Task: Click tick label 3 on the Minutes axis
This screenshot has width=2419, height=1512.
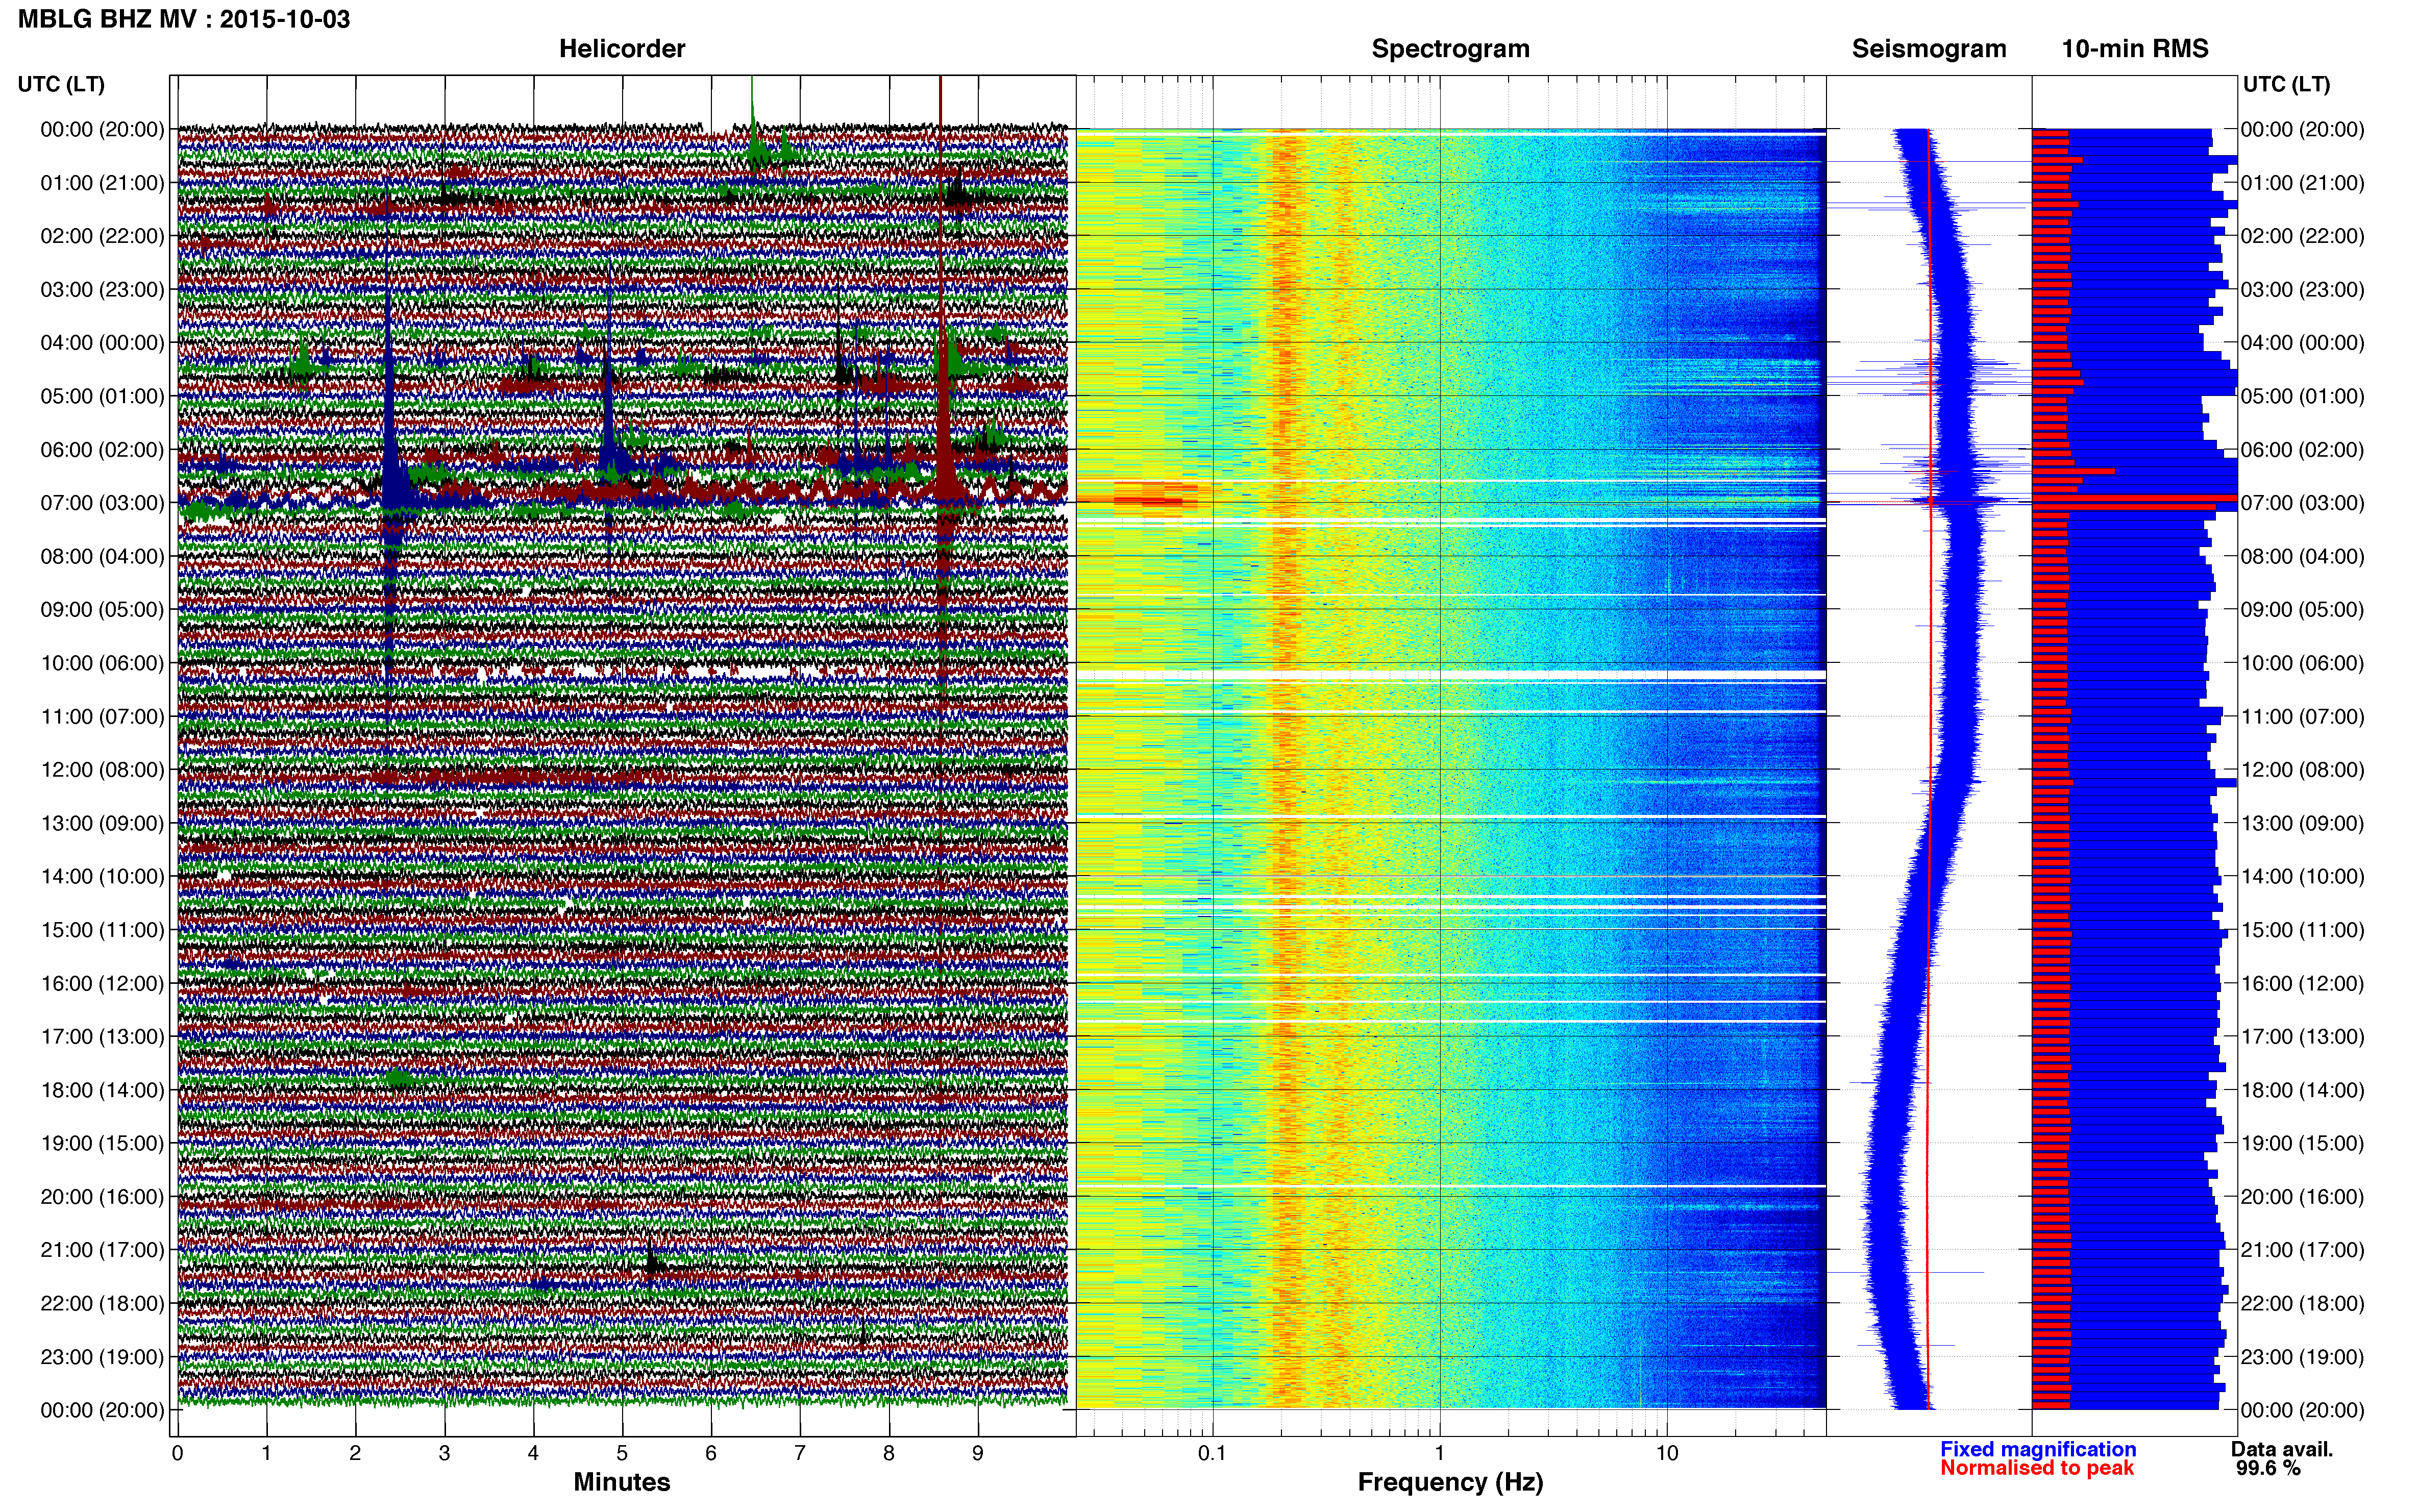Action: (x=444, y=1453)
